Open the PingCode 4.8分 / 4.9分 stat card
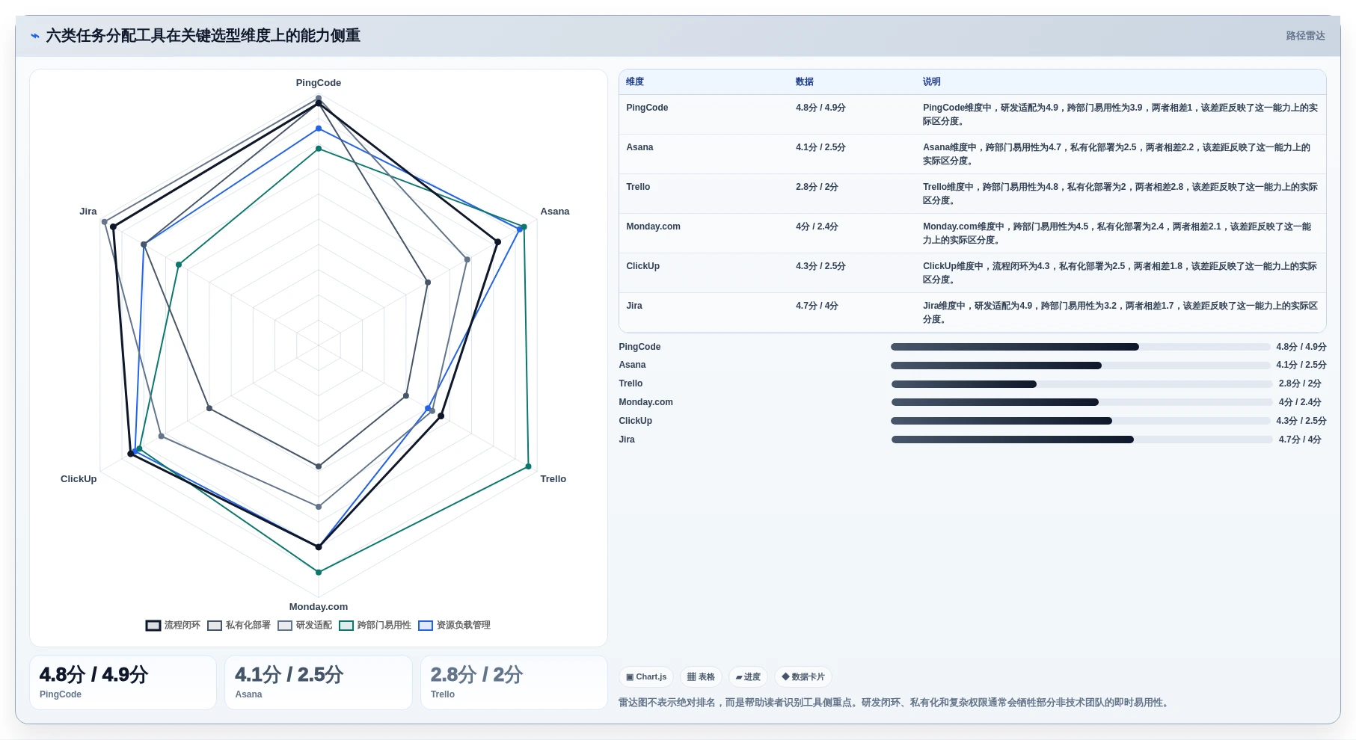The height and width of the screenshot is (740, 1356). click(x=123, y=682)
